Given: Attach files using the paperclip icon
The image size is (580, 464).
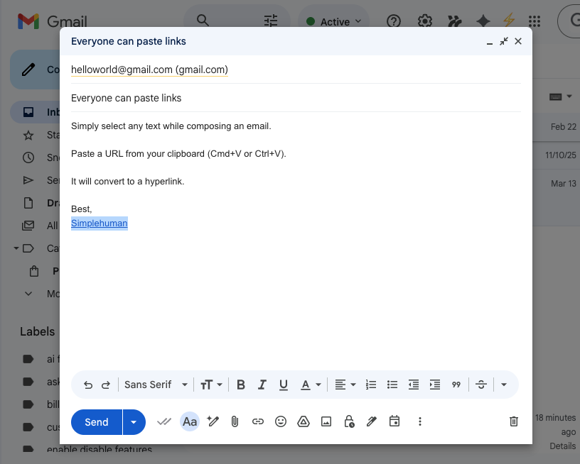Looking at the screenshot, I should pyautogui.click(x=235, y=421).
